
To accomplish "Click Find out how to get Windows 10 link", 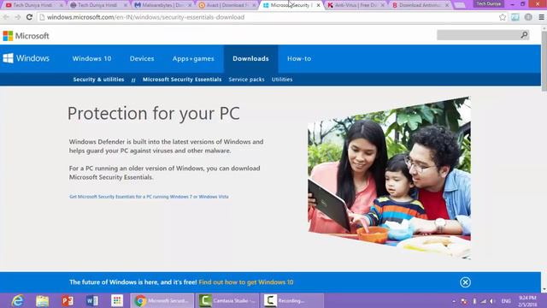I will coord(246,282).
